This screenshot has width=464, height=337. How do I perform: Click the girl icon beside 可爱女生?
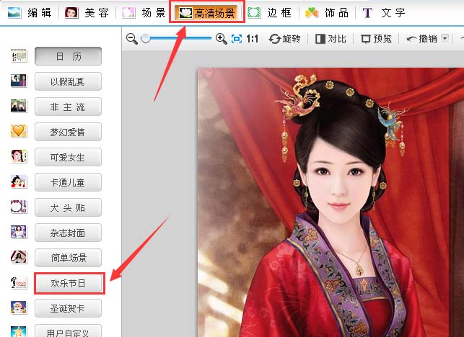[19, 156]
